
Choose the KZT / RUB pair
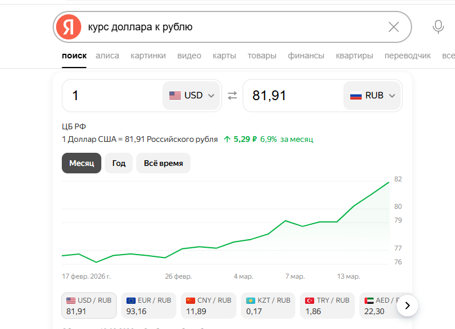click(268, 306)
